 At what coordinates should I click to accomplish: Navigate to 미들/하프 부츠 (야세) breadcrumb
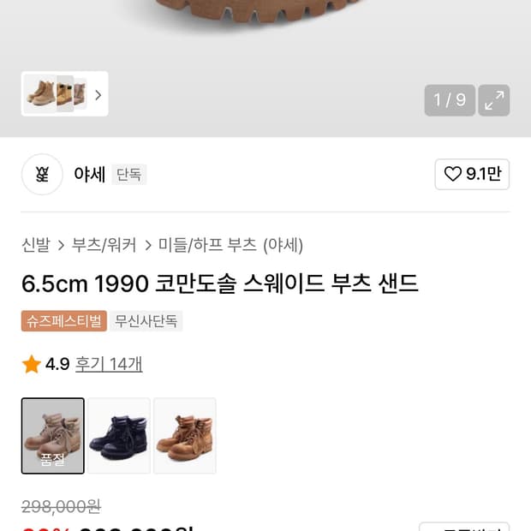[230, 245]
